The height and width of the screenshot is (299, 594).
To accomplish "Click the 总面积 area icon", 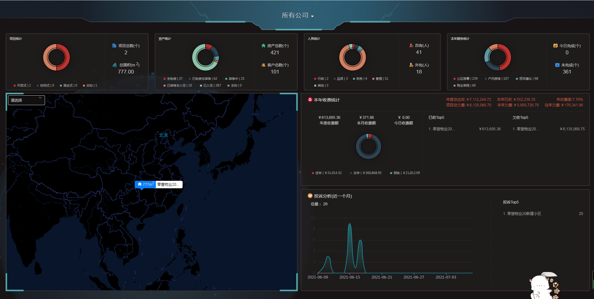I will coord(115,65).
